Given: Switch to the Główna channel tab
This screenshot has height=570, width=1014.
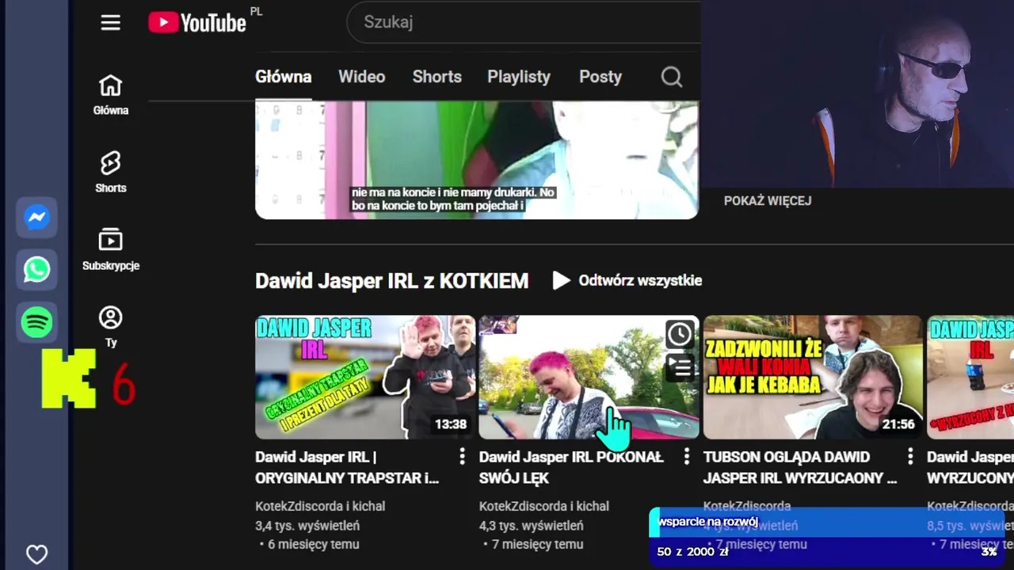Looking at the screenshot, I should [283, 77].
